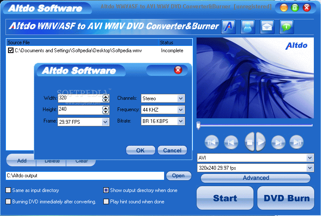321x216 pixels.
Task: Open the Advanced settings button
Action: tap(256, 178)
